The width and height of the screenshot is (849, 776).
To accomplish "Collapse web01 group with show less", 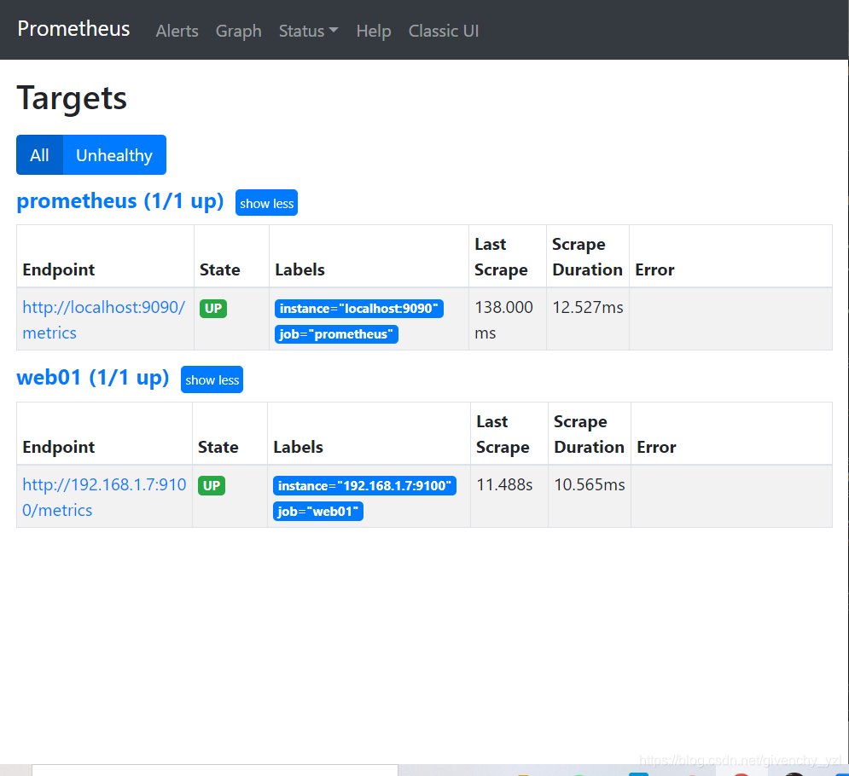I will (x=212, y=379).
